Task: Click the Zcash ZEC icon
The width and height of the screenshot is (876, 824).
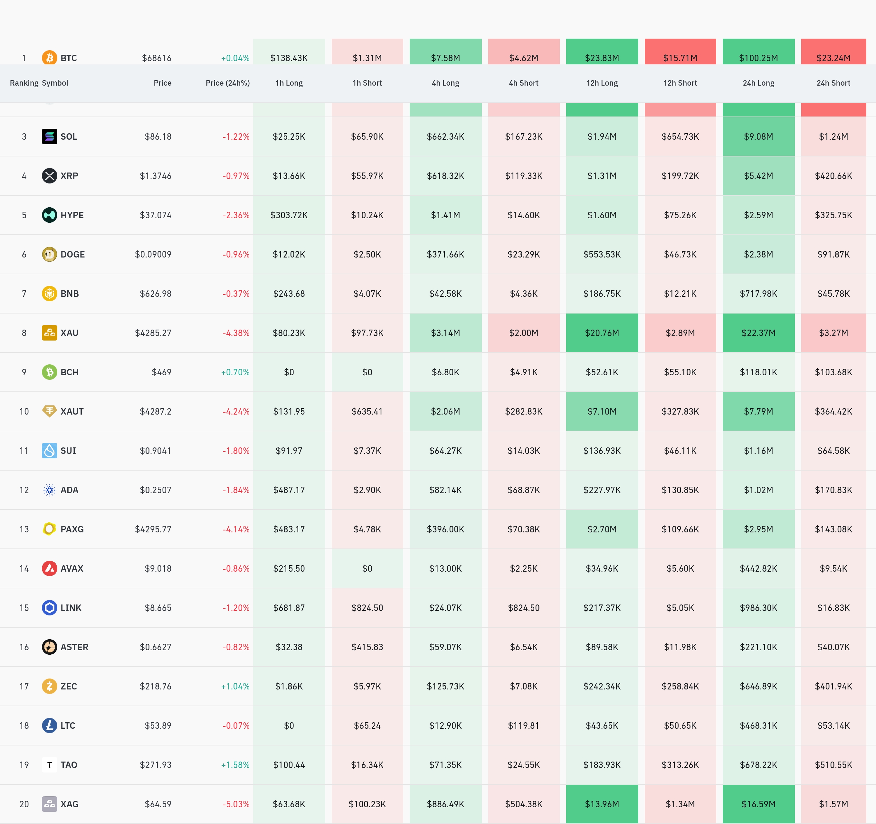Action: (49, 686)
